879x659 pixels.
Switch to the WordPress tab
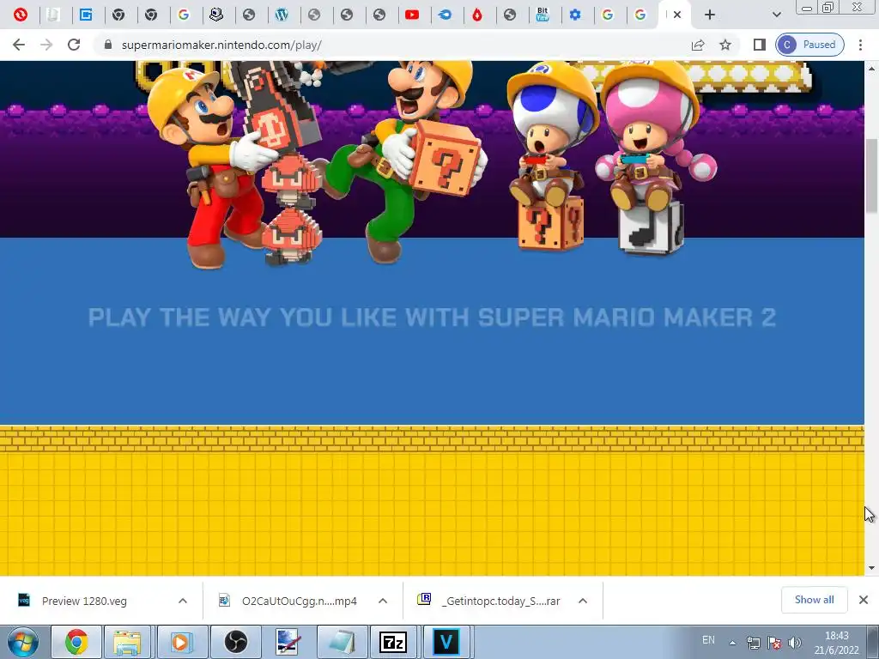pos(282,15)
